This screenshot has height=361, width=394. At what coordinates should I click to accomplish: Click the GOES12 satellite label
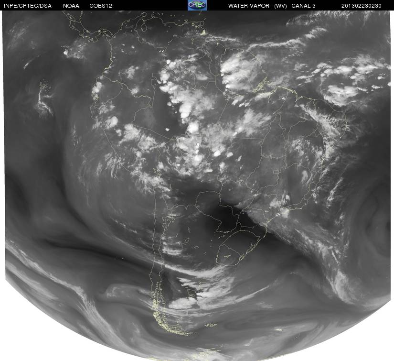[101, 6]
